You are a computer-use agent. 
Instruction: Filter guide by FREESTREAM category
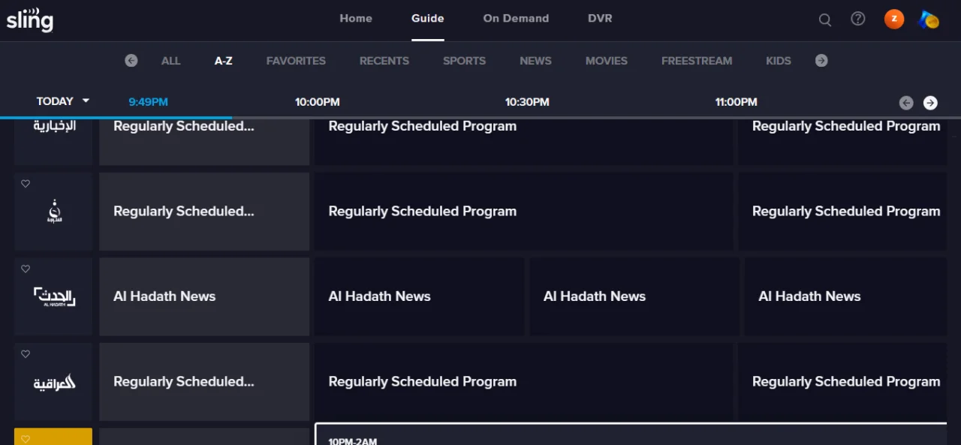(697, 61)
